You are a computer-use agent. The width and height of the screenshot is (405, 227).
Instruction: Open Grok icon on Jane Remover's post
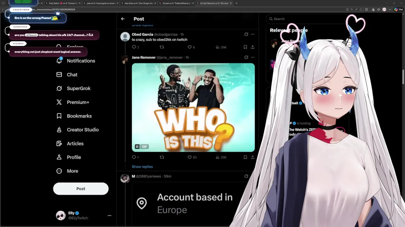tap(246, 57)
